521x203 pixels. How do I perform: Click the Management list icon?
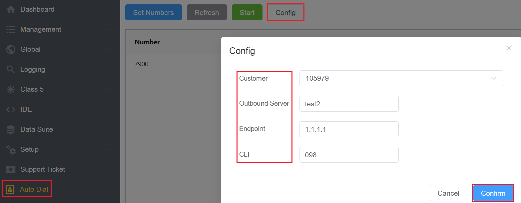click(x=11, y=30)
